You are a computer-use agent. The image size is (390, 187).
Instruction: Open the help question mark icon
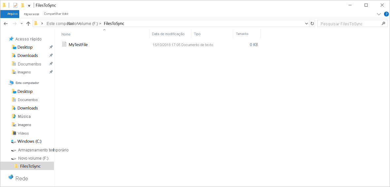[386, 14]
